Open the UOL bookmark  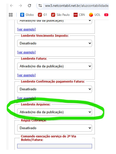coord(95,15)
